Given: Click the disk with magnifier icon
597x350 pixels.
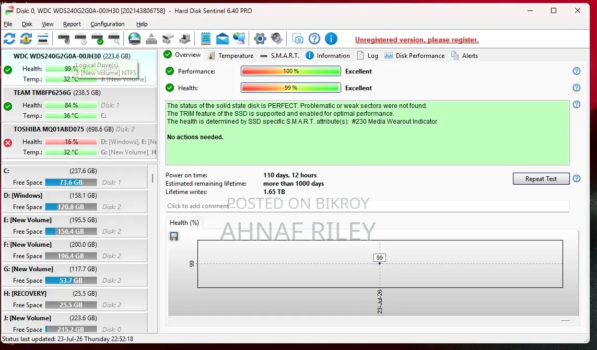Looking at the screenshot, I should click(114, 39).
